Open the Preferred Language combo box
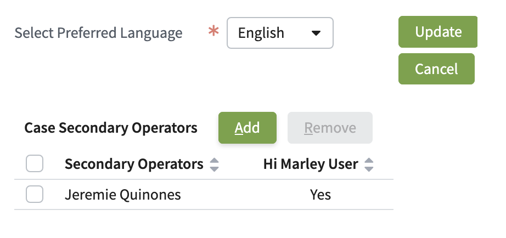 tap(280, 33)
